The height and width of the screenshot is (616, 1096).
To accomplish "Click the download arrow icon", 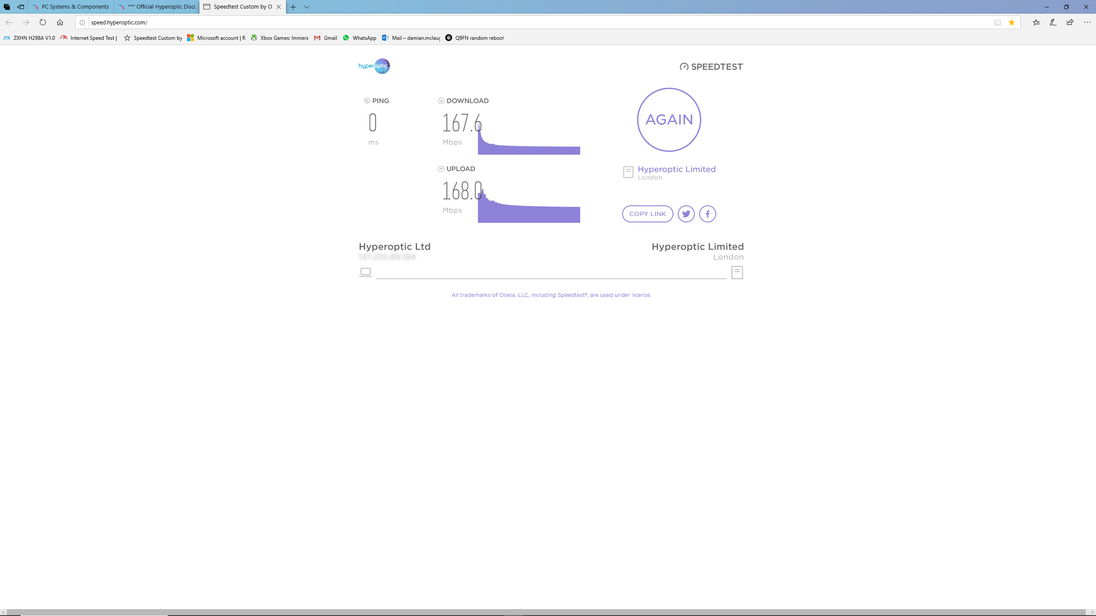I will (441, 101).
